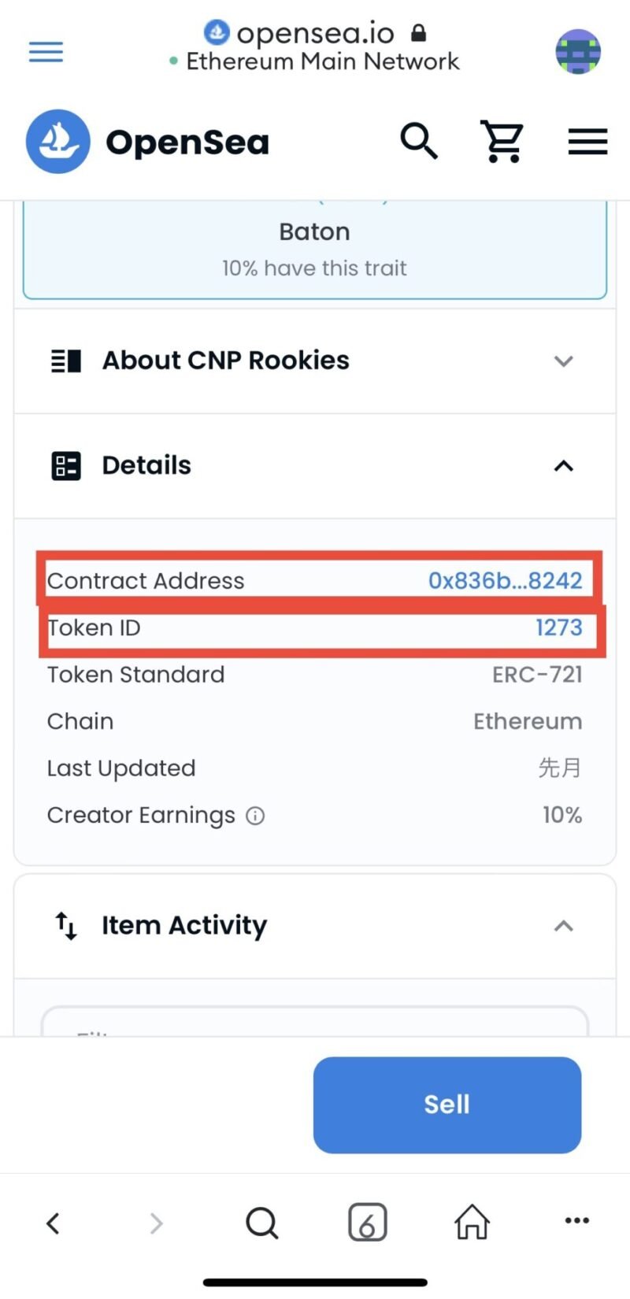Open the shopping cart icon

(502, 142)
